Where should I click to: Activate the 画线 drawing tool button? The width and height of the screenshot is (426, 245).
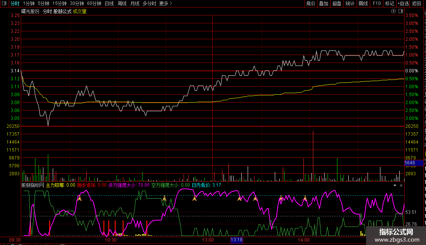(363, 3)
